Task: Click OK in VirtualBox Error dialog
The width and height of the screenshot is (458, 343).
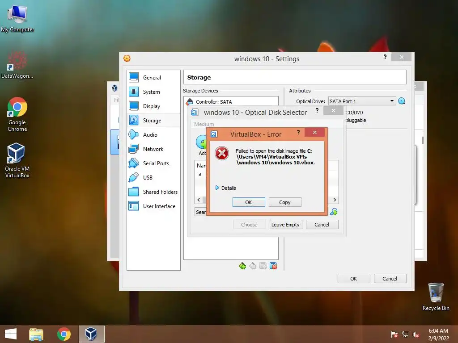Action: tap(249, 202)
